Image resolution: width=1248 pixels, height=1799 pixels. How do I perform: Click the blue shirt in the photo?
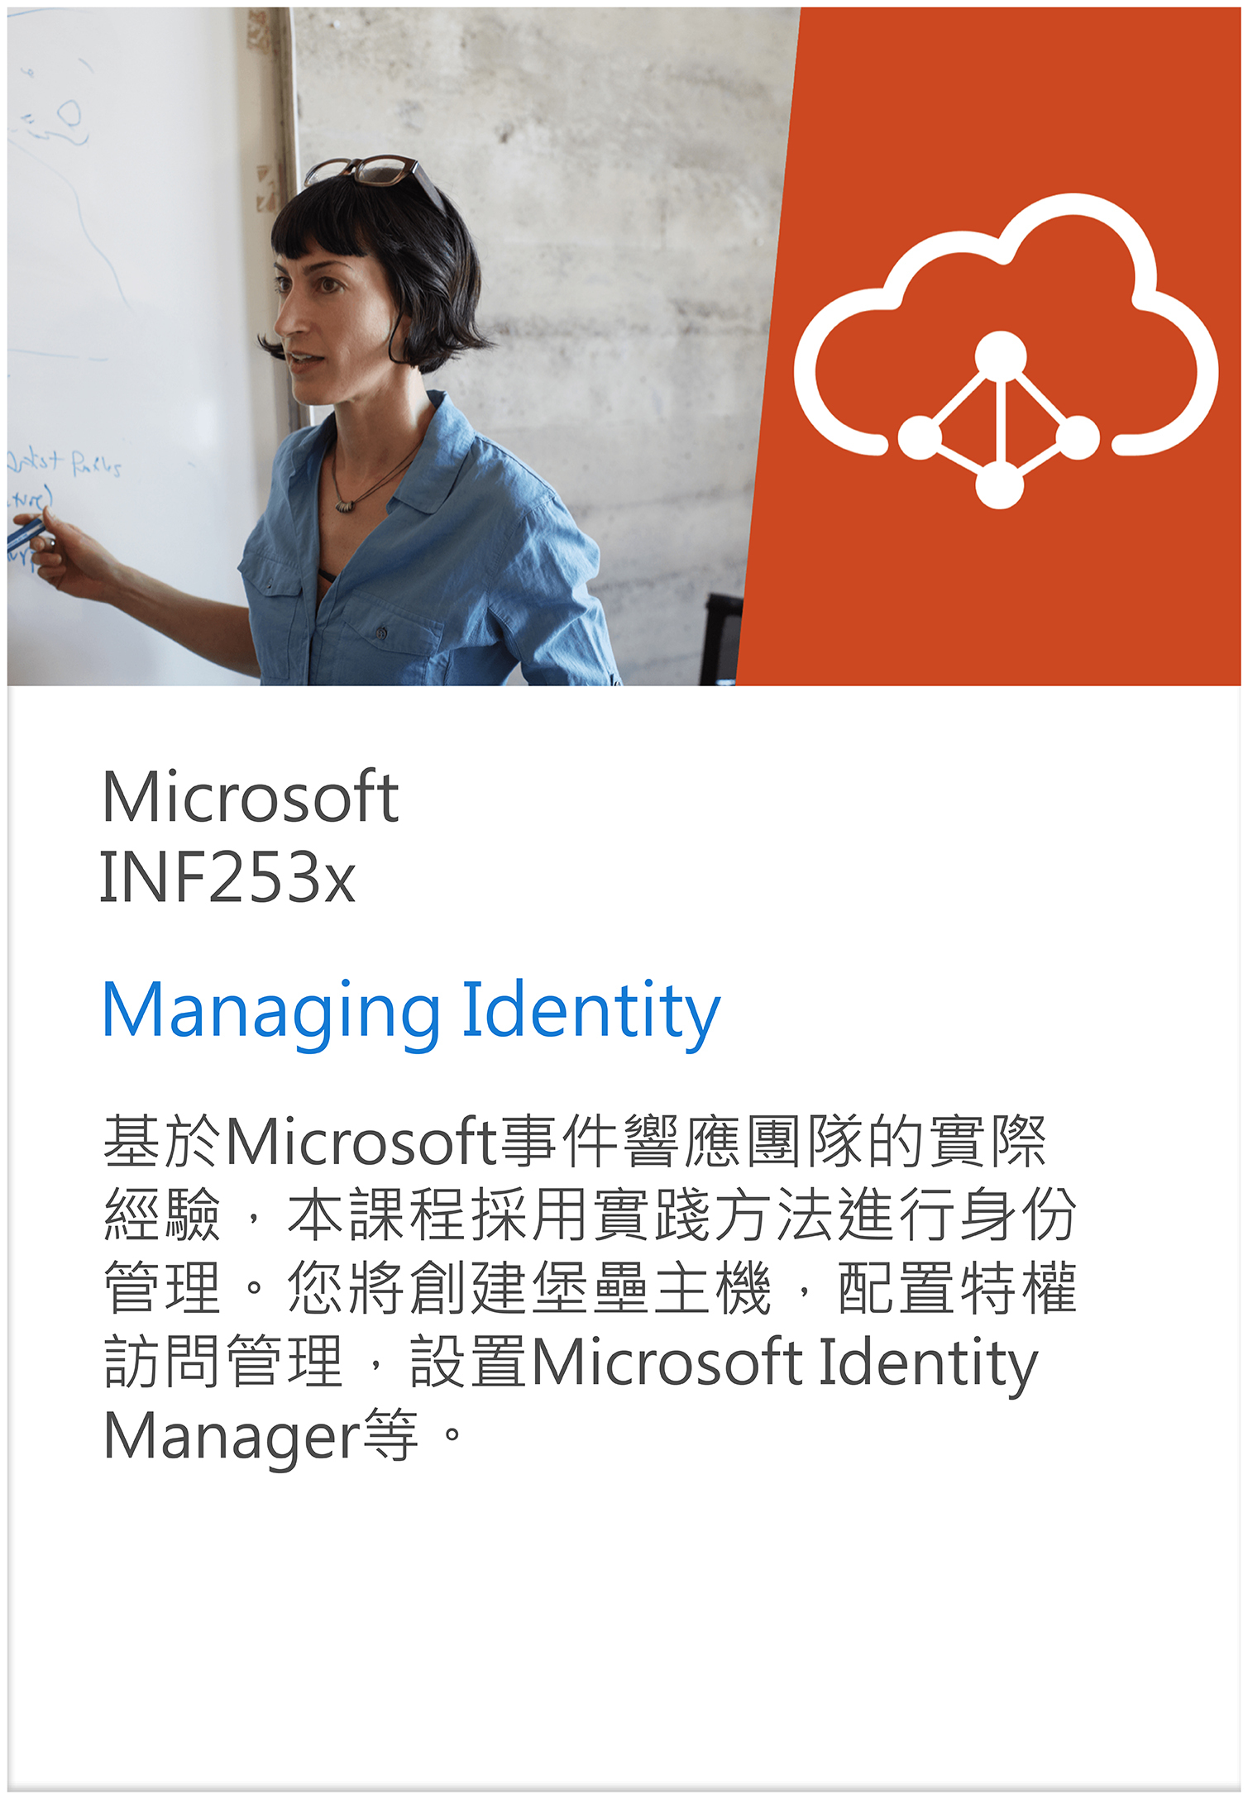tap(430, 562)
